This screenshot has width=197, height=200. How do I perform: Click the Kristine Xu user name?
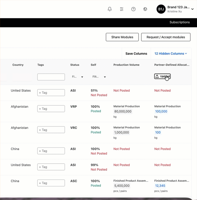(x=175, y=11)
